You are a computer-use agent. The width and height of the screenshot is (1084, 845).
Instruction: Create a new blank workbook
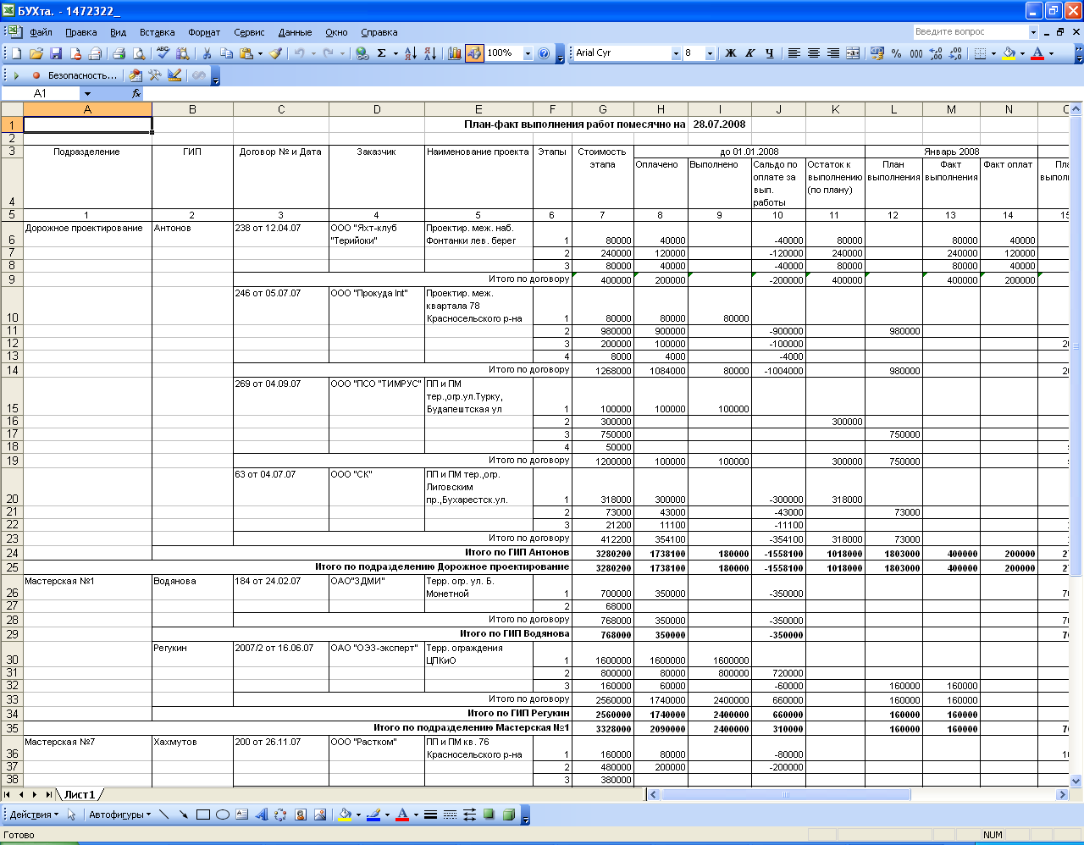[x=16, y=53]
